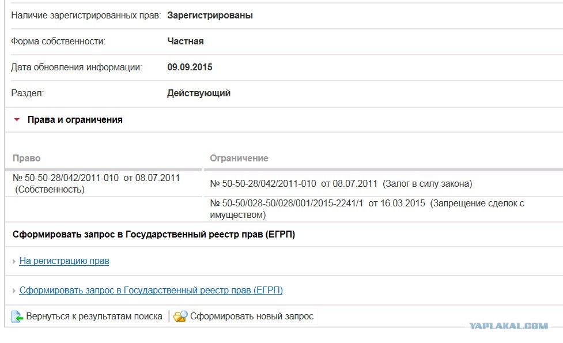
Task: Click the green arrow return-to-results icon
Action: coord(17,316)
